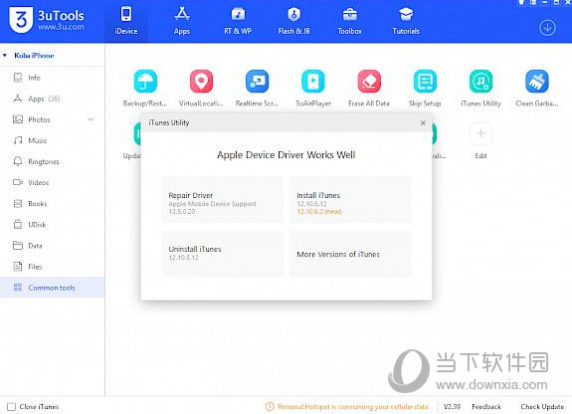Open the Erase All Data tool
This screenshot has height=414, width=572.
pos(369,81)
